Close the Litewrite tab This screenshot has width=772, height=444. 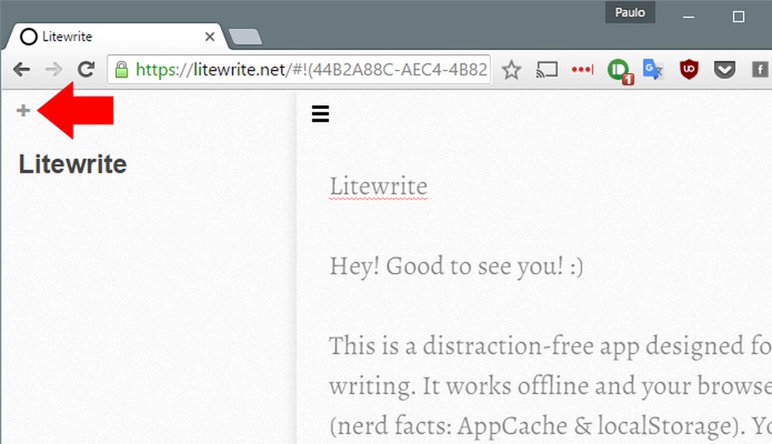click(210, 37)
